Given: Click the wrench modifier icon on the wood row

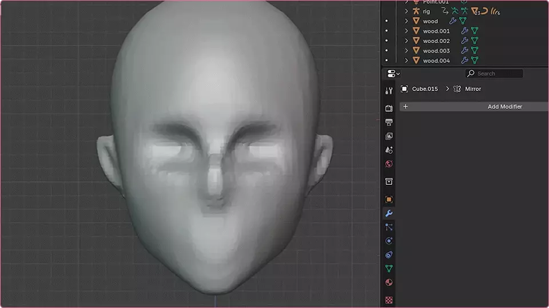Looking at the screenshot, I should [453, 21].
